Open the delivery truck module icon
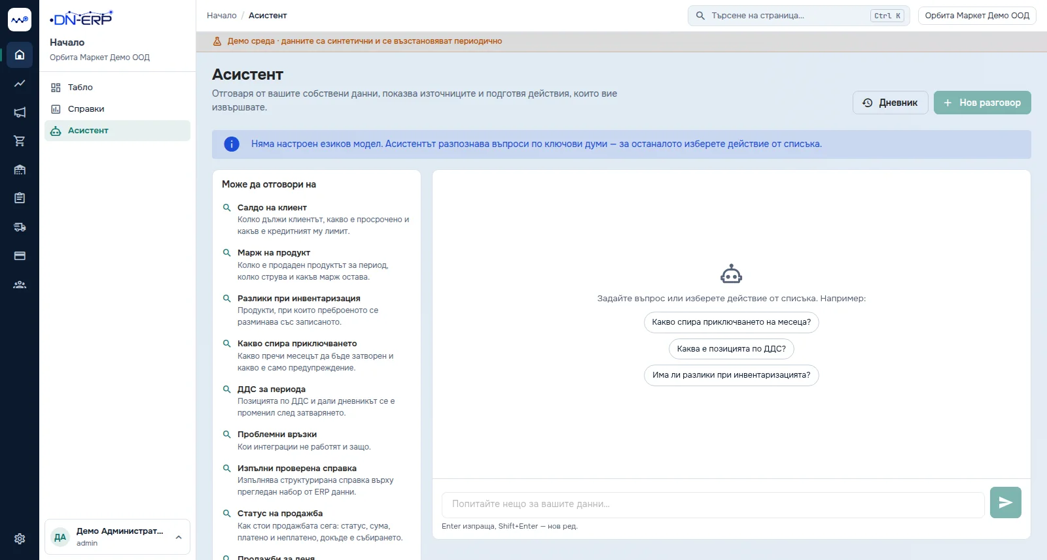The image size is (1047, 560). pos(20,227)
